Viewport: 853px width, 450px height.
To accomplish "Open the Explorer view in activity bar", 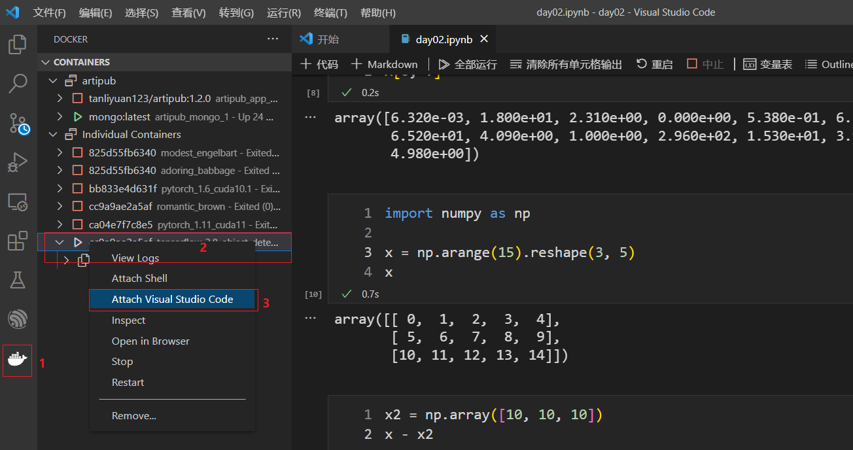I will point(17,44).
